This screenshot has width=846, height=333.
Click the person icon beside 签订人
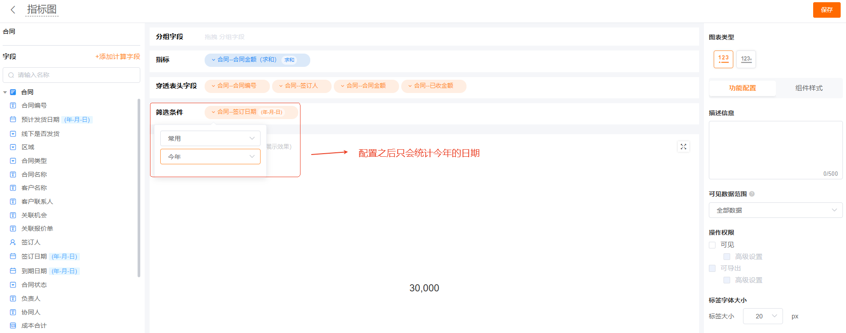[13, 242]
